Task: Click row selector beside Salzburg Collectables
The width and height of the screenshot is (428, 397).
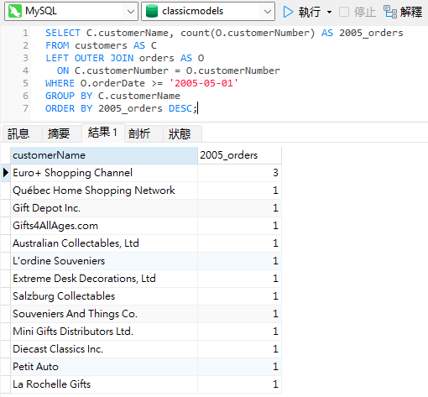Action: pos(5,296)
